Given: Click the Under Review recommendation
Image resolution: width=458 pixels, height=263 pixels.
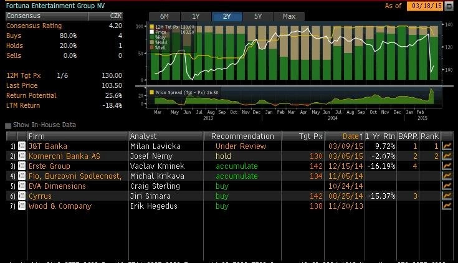Looking at the screenshot, I should pos(241,146).
